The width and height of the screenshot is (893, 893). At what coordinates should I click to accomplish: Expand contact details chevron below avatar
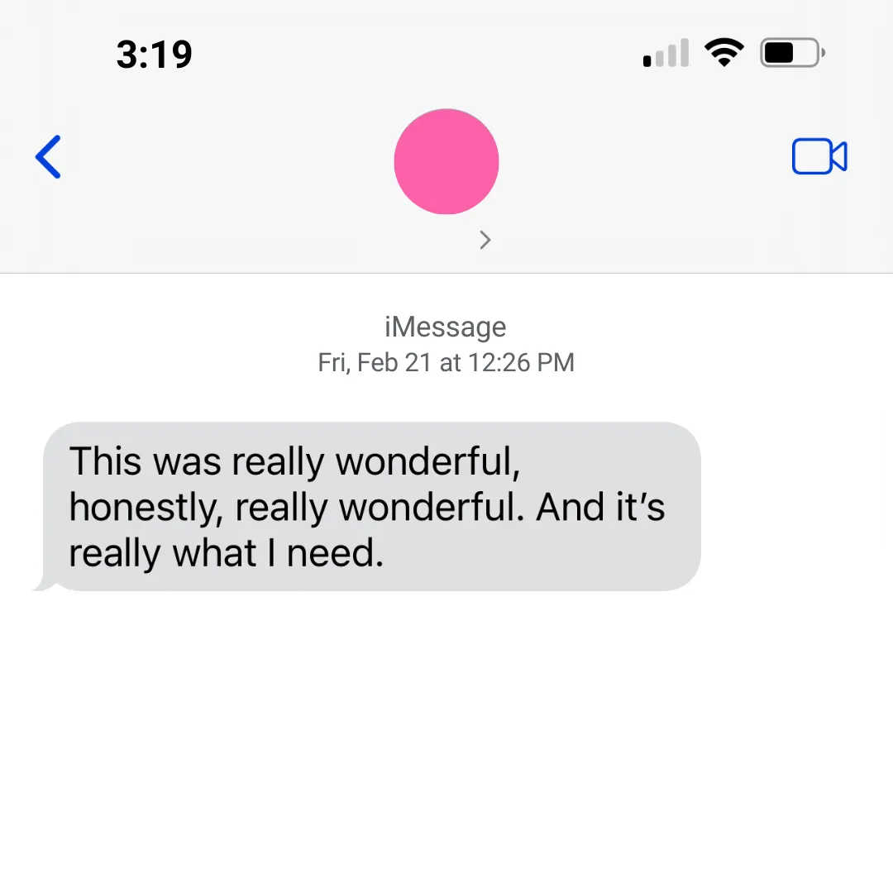click(485, 240)
